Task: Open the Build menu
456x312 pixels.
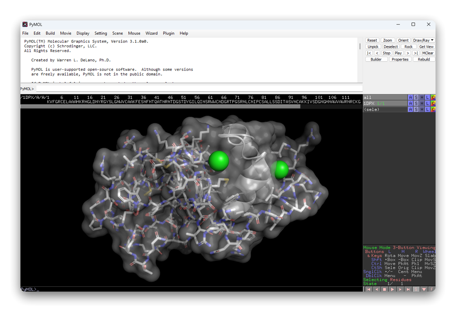Action: click(x=50, y=33)
